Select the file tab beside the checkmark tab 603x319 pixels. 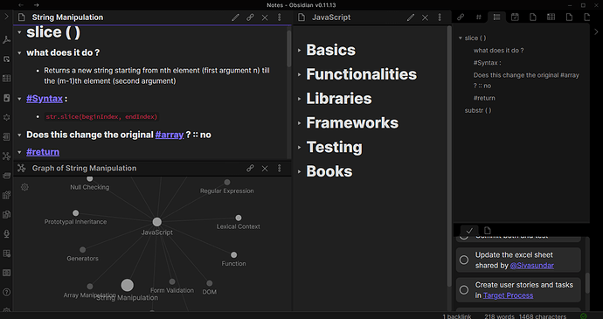(x=488, y=231)
